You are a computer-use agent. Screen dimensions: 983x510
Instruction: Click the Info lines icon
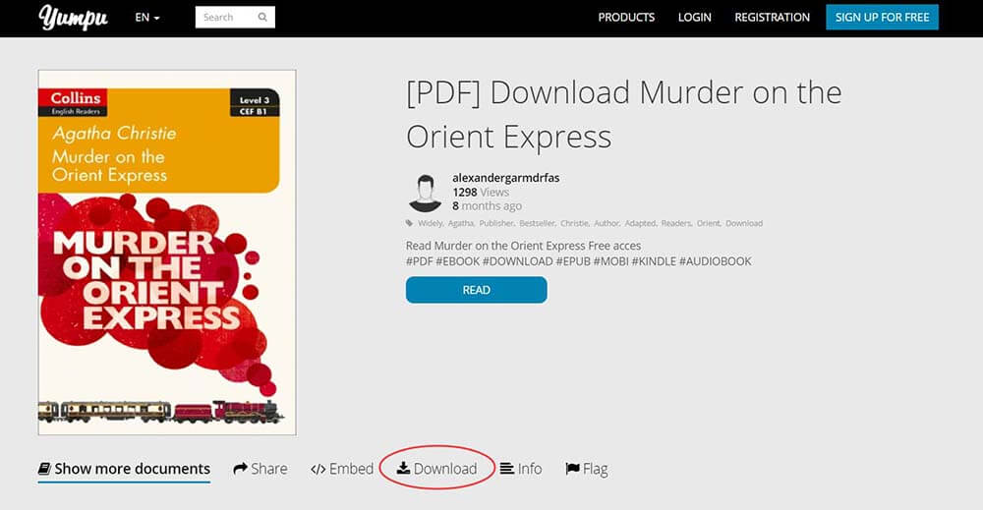click(x=507, y=469)
